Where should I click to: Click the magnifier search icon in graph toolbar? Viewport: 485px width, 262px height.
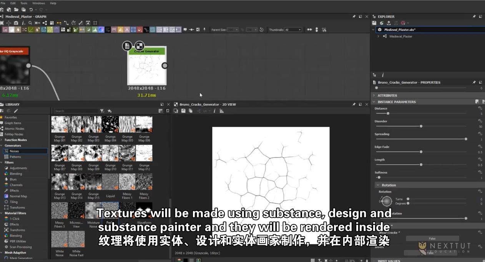30,23
